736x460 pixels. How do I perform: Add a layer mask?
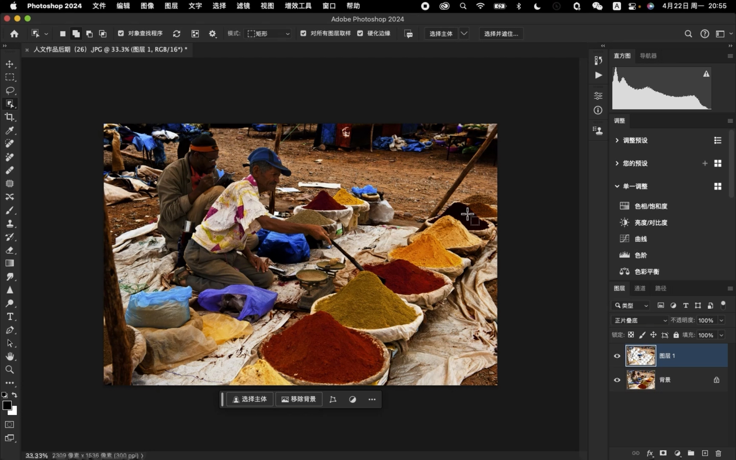pyautogui.click(x=663, y=453)
